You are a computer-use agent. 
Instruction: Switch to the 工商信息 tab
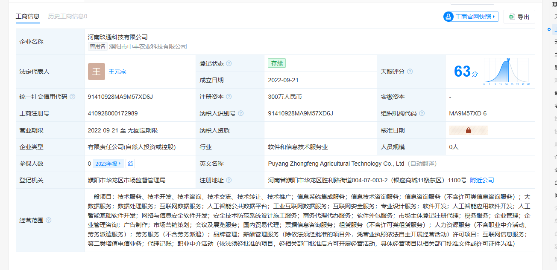click(x=28, y=16)
